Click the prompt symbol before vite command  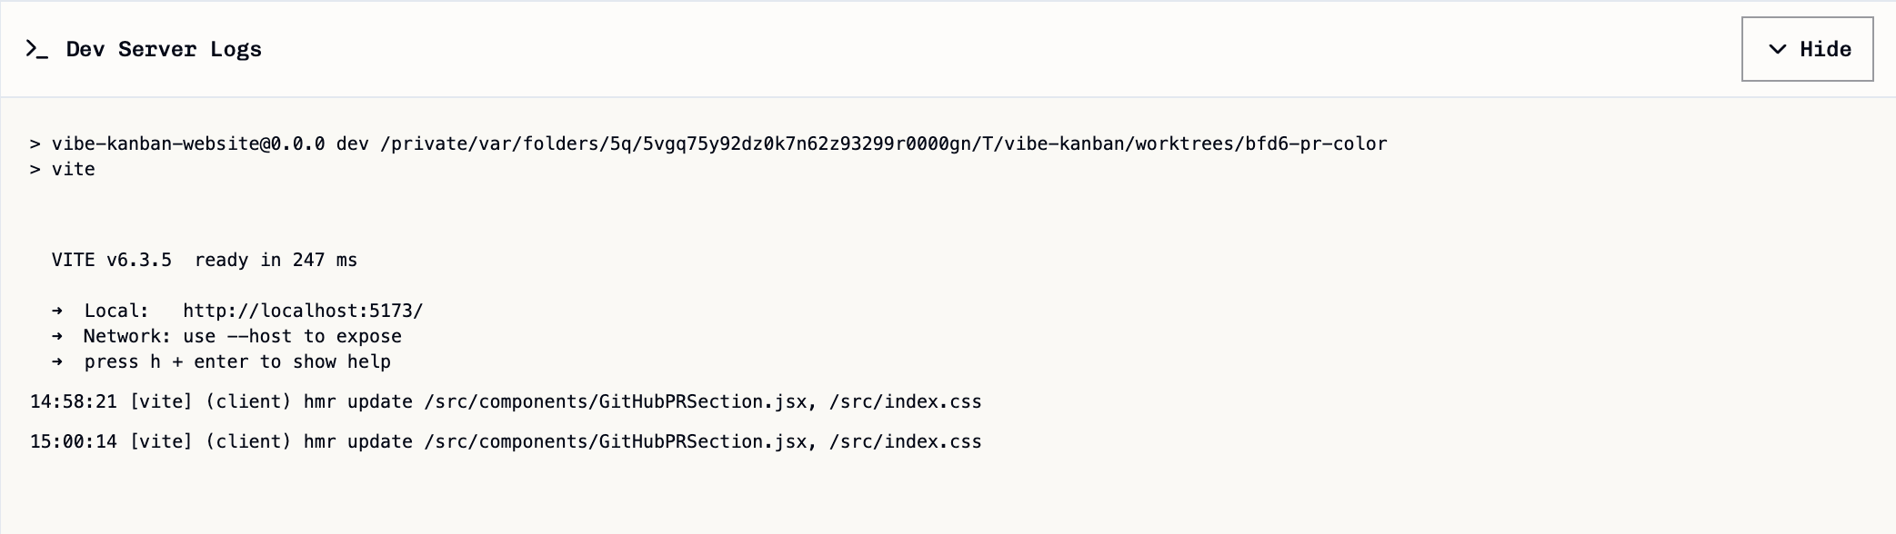pyautogui.click(x=35, y=169)
